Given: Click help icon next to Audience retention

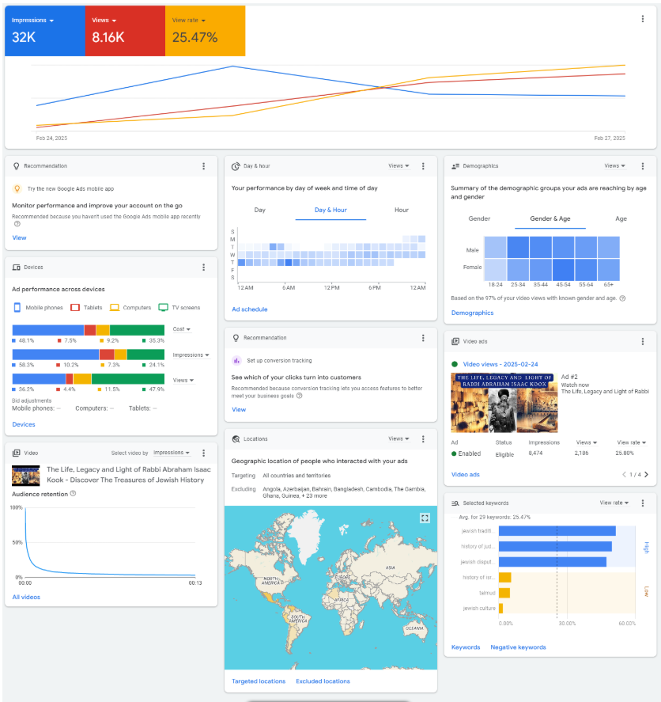Looking at the screenshot, I should click(x=74, y=494).
